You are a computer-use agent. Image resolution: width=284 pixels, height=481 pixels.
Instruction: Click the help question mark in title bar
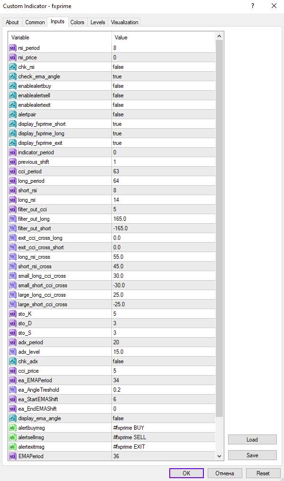coord(253,6)
